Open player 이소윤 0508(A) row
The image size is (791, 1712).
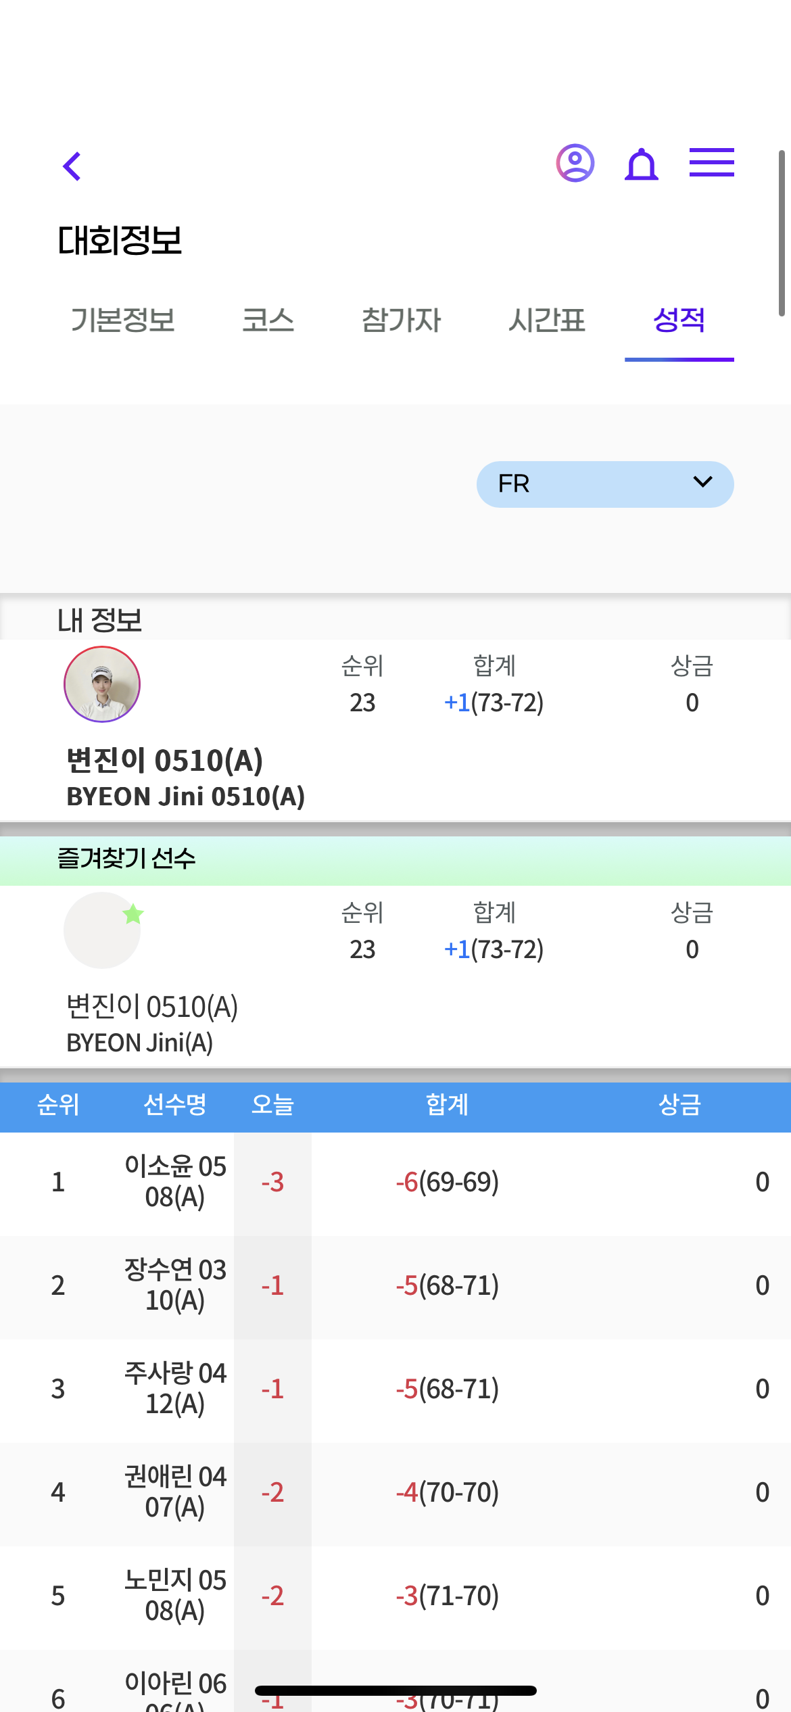pos(395,1182)
